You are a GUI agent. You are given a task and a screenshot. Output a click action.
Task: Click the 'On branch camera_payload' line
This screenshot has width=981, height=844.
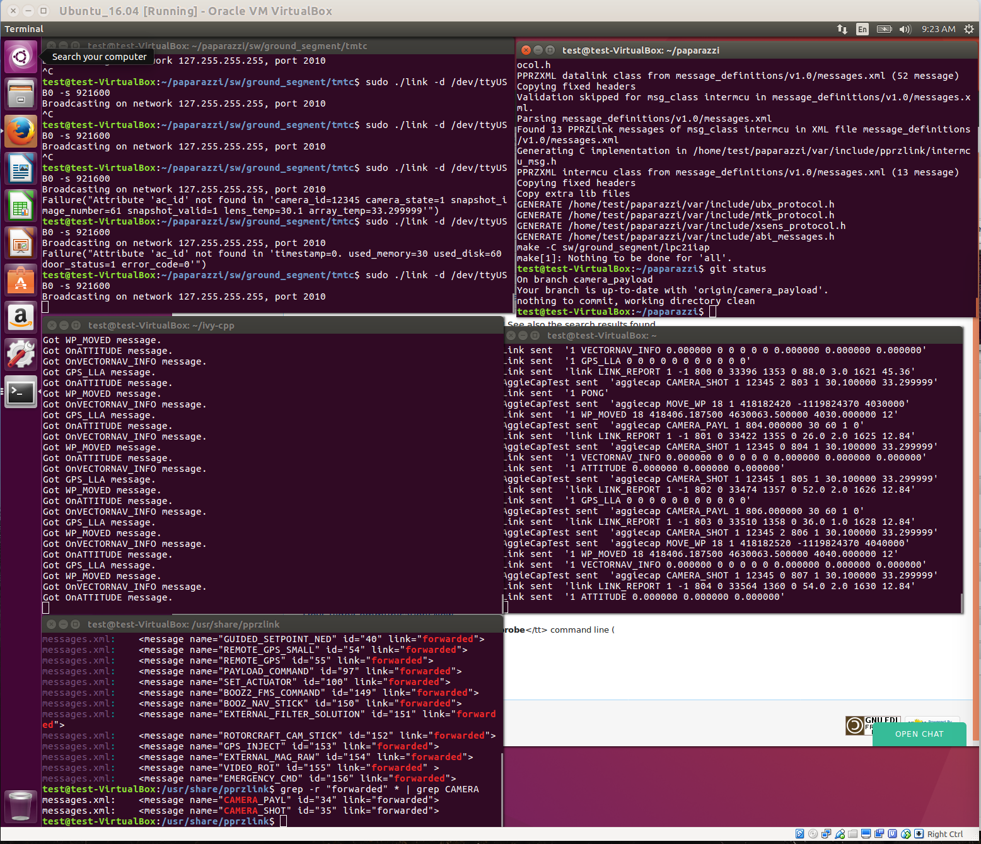tap(584, 279)
